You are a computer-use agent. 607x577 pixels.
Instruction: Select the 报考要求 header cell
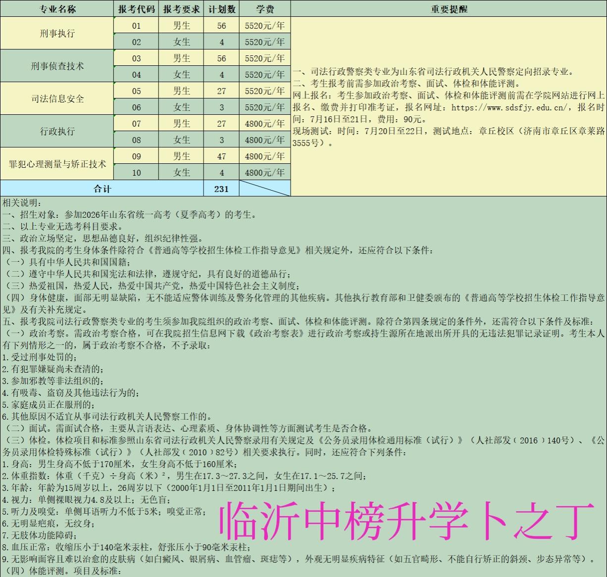click(x=181, y=9)
